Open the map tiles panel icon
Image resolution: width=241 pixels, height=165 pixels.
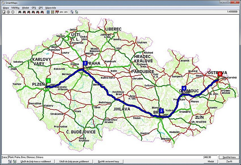[x=48, y=12]
